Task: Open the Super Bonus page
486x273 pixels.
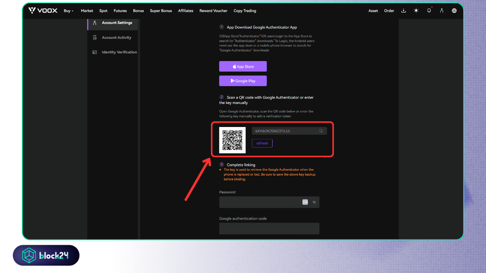Action: [x=161, y=11]
